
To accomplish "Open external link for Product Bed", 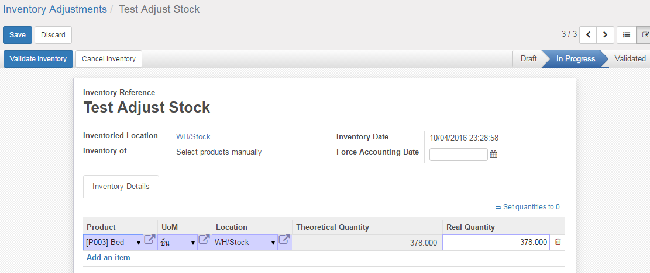I will (x=150, y=239).
